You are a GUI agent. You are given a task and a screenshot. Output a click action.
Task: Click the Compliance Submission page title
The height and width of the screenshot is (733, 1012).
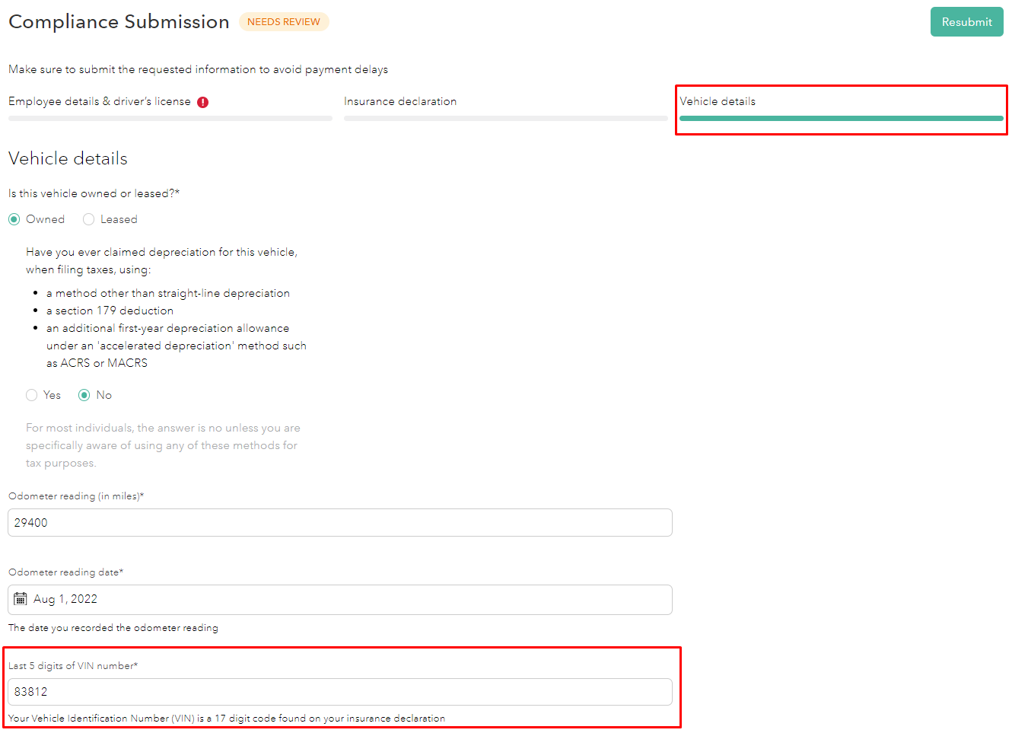pyautogui.click(x=119, y=22)
